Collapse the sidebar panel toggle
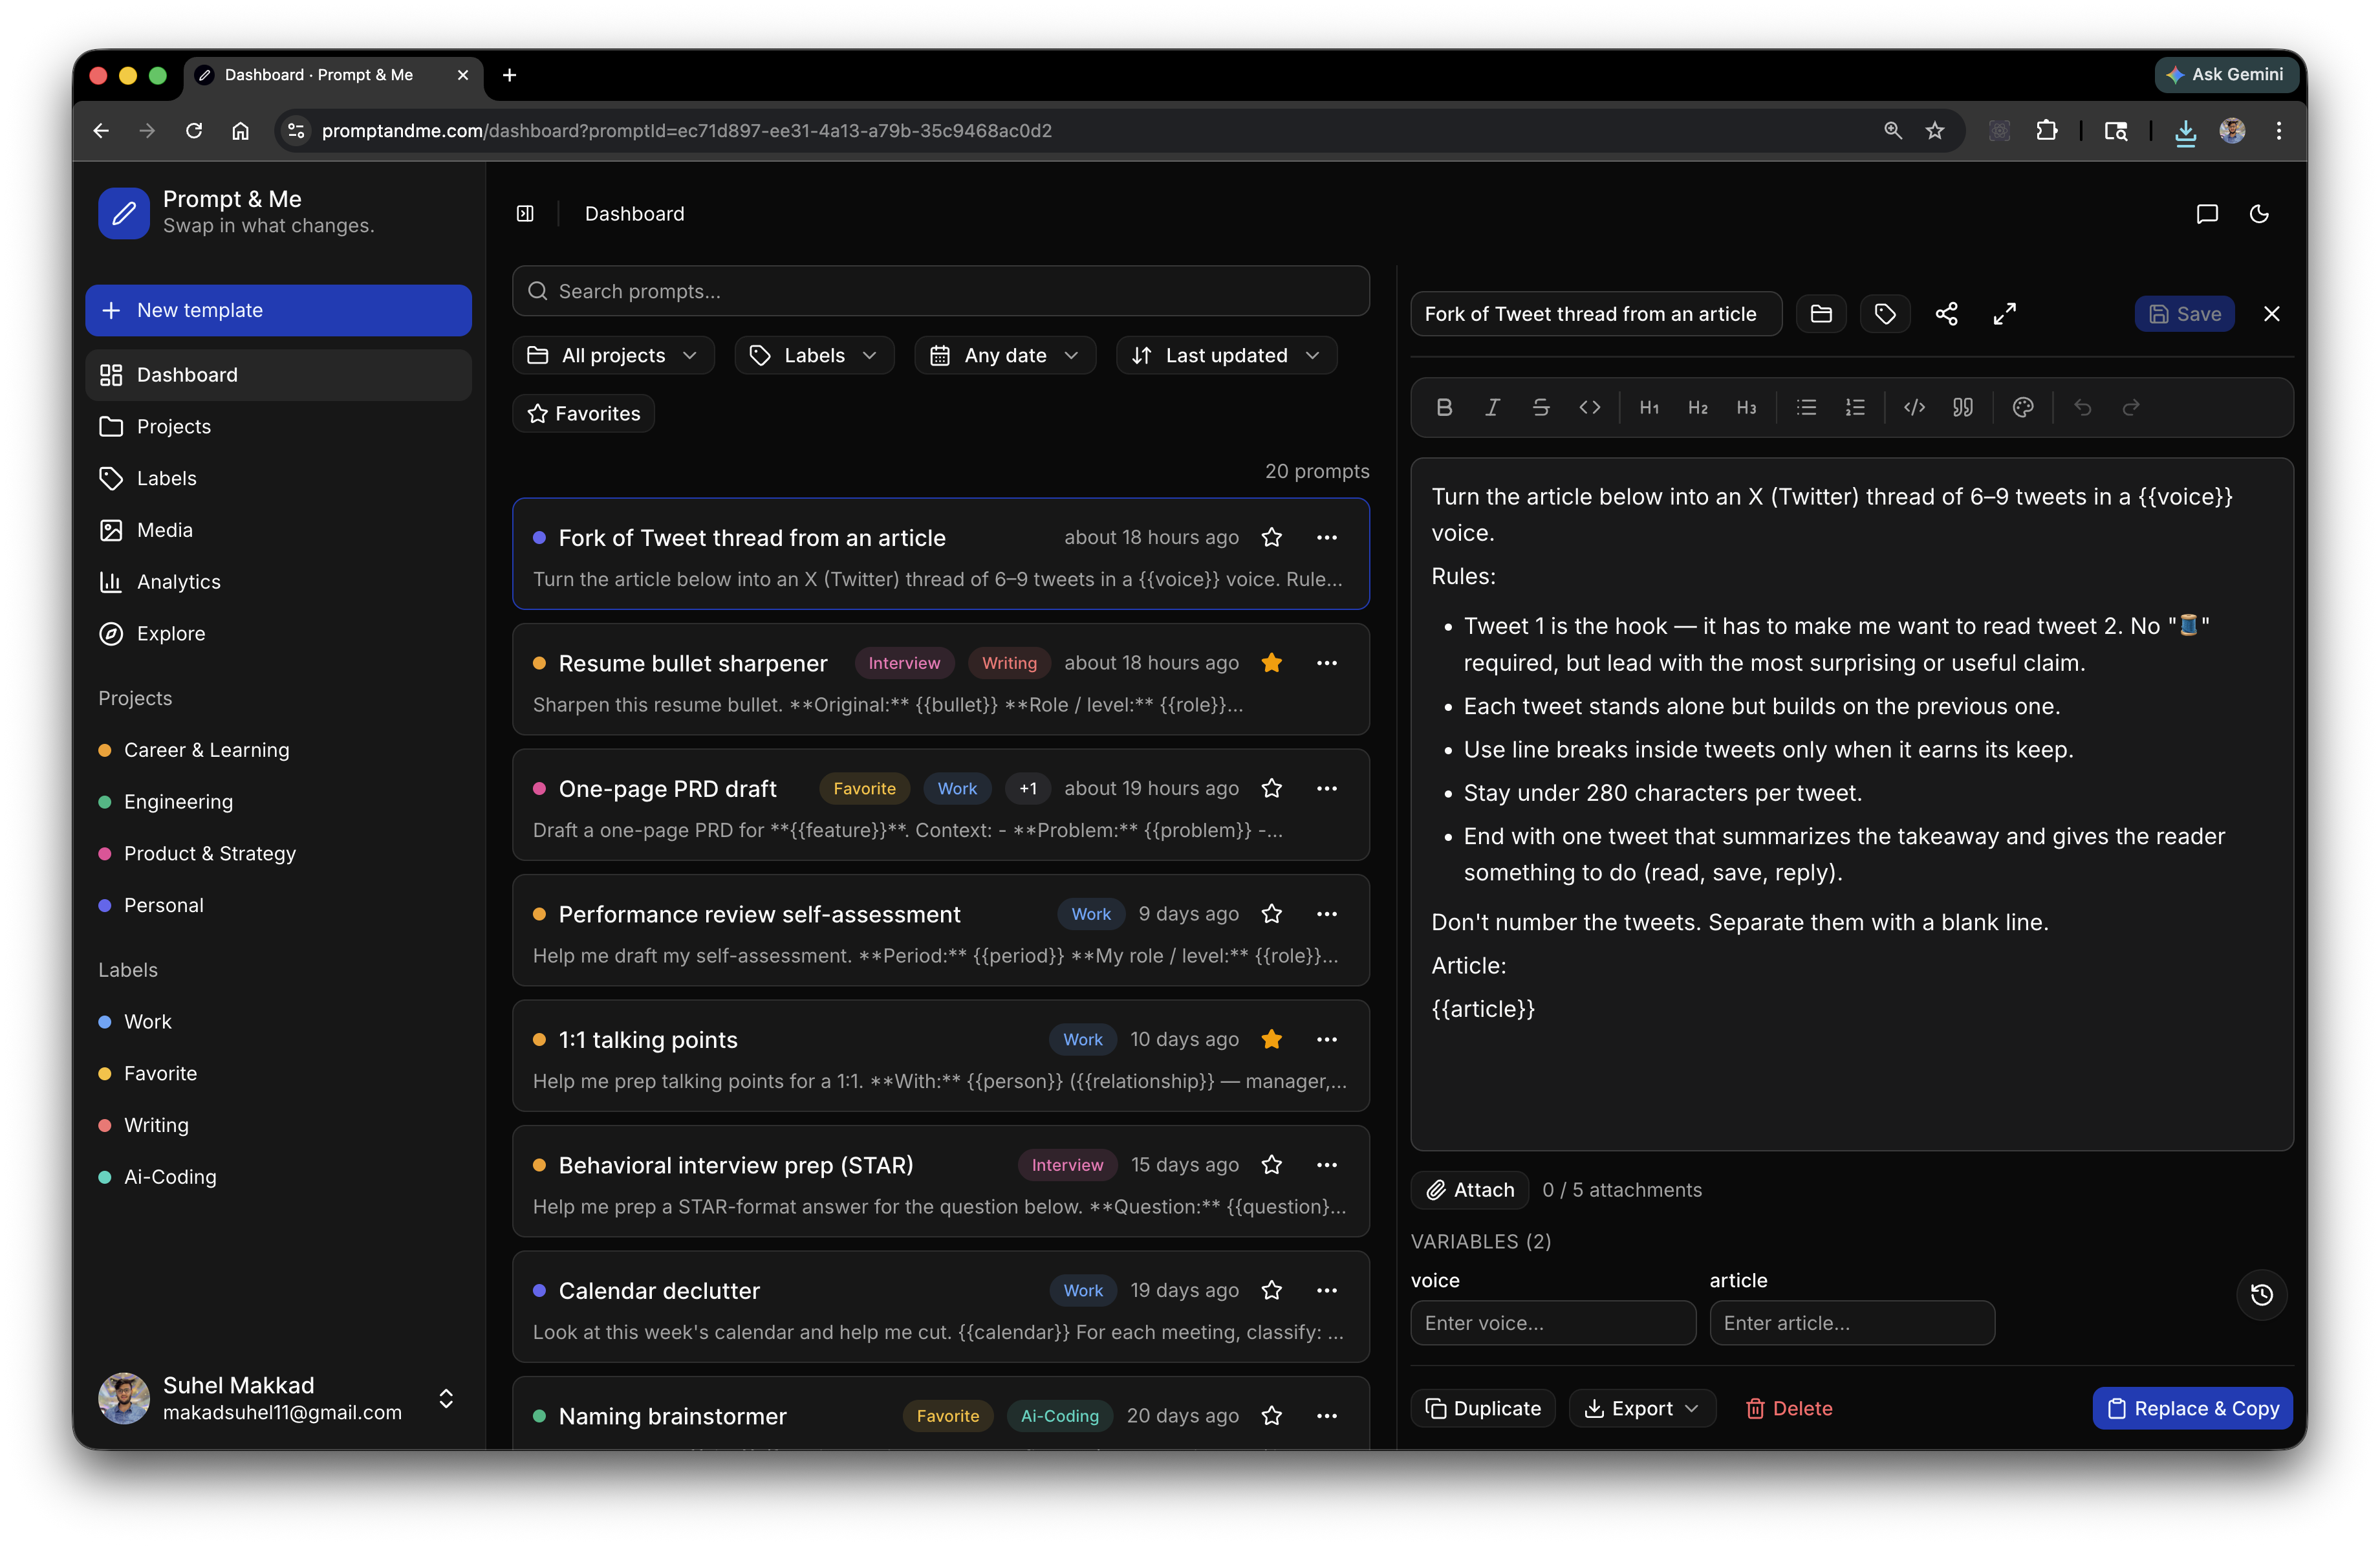 [525, 214]
